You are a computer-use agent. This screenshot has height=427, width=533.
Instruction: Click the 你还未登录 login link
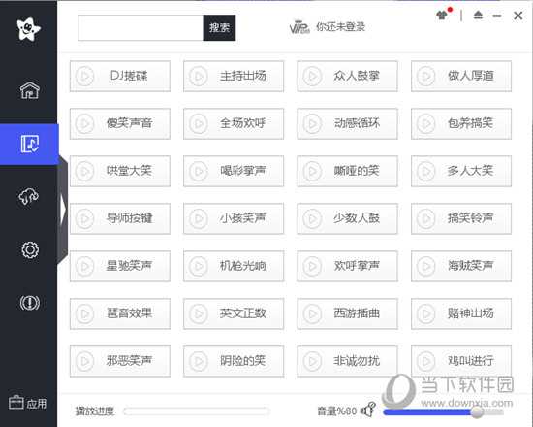click(x=340, y=27)
